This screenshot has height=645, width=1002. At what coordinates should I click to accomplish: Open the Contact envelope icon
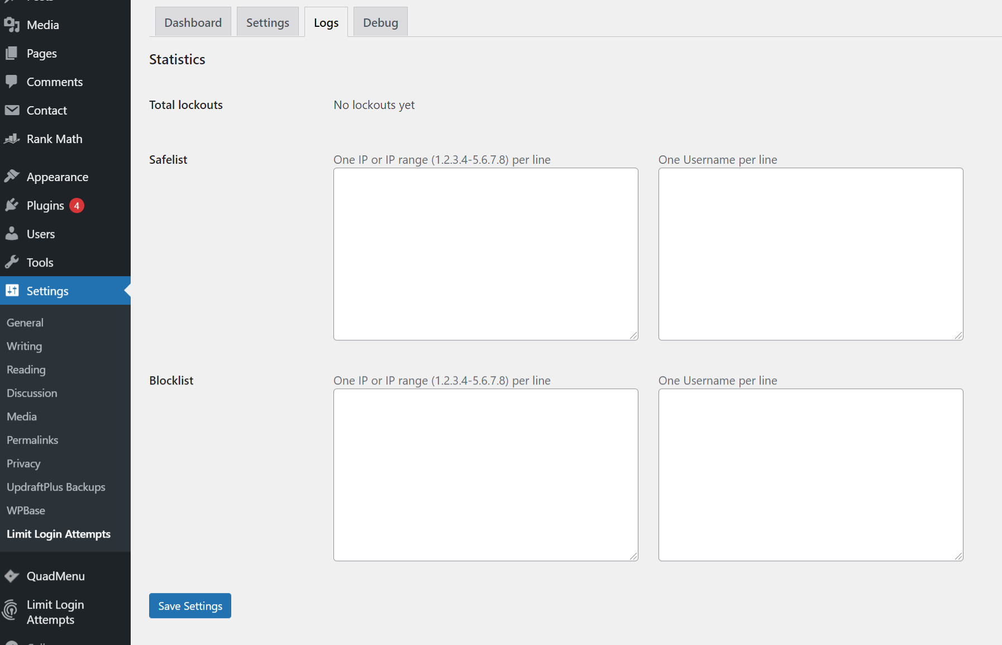(x=12, y=110)
